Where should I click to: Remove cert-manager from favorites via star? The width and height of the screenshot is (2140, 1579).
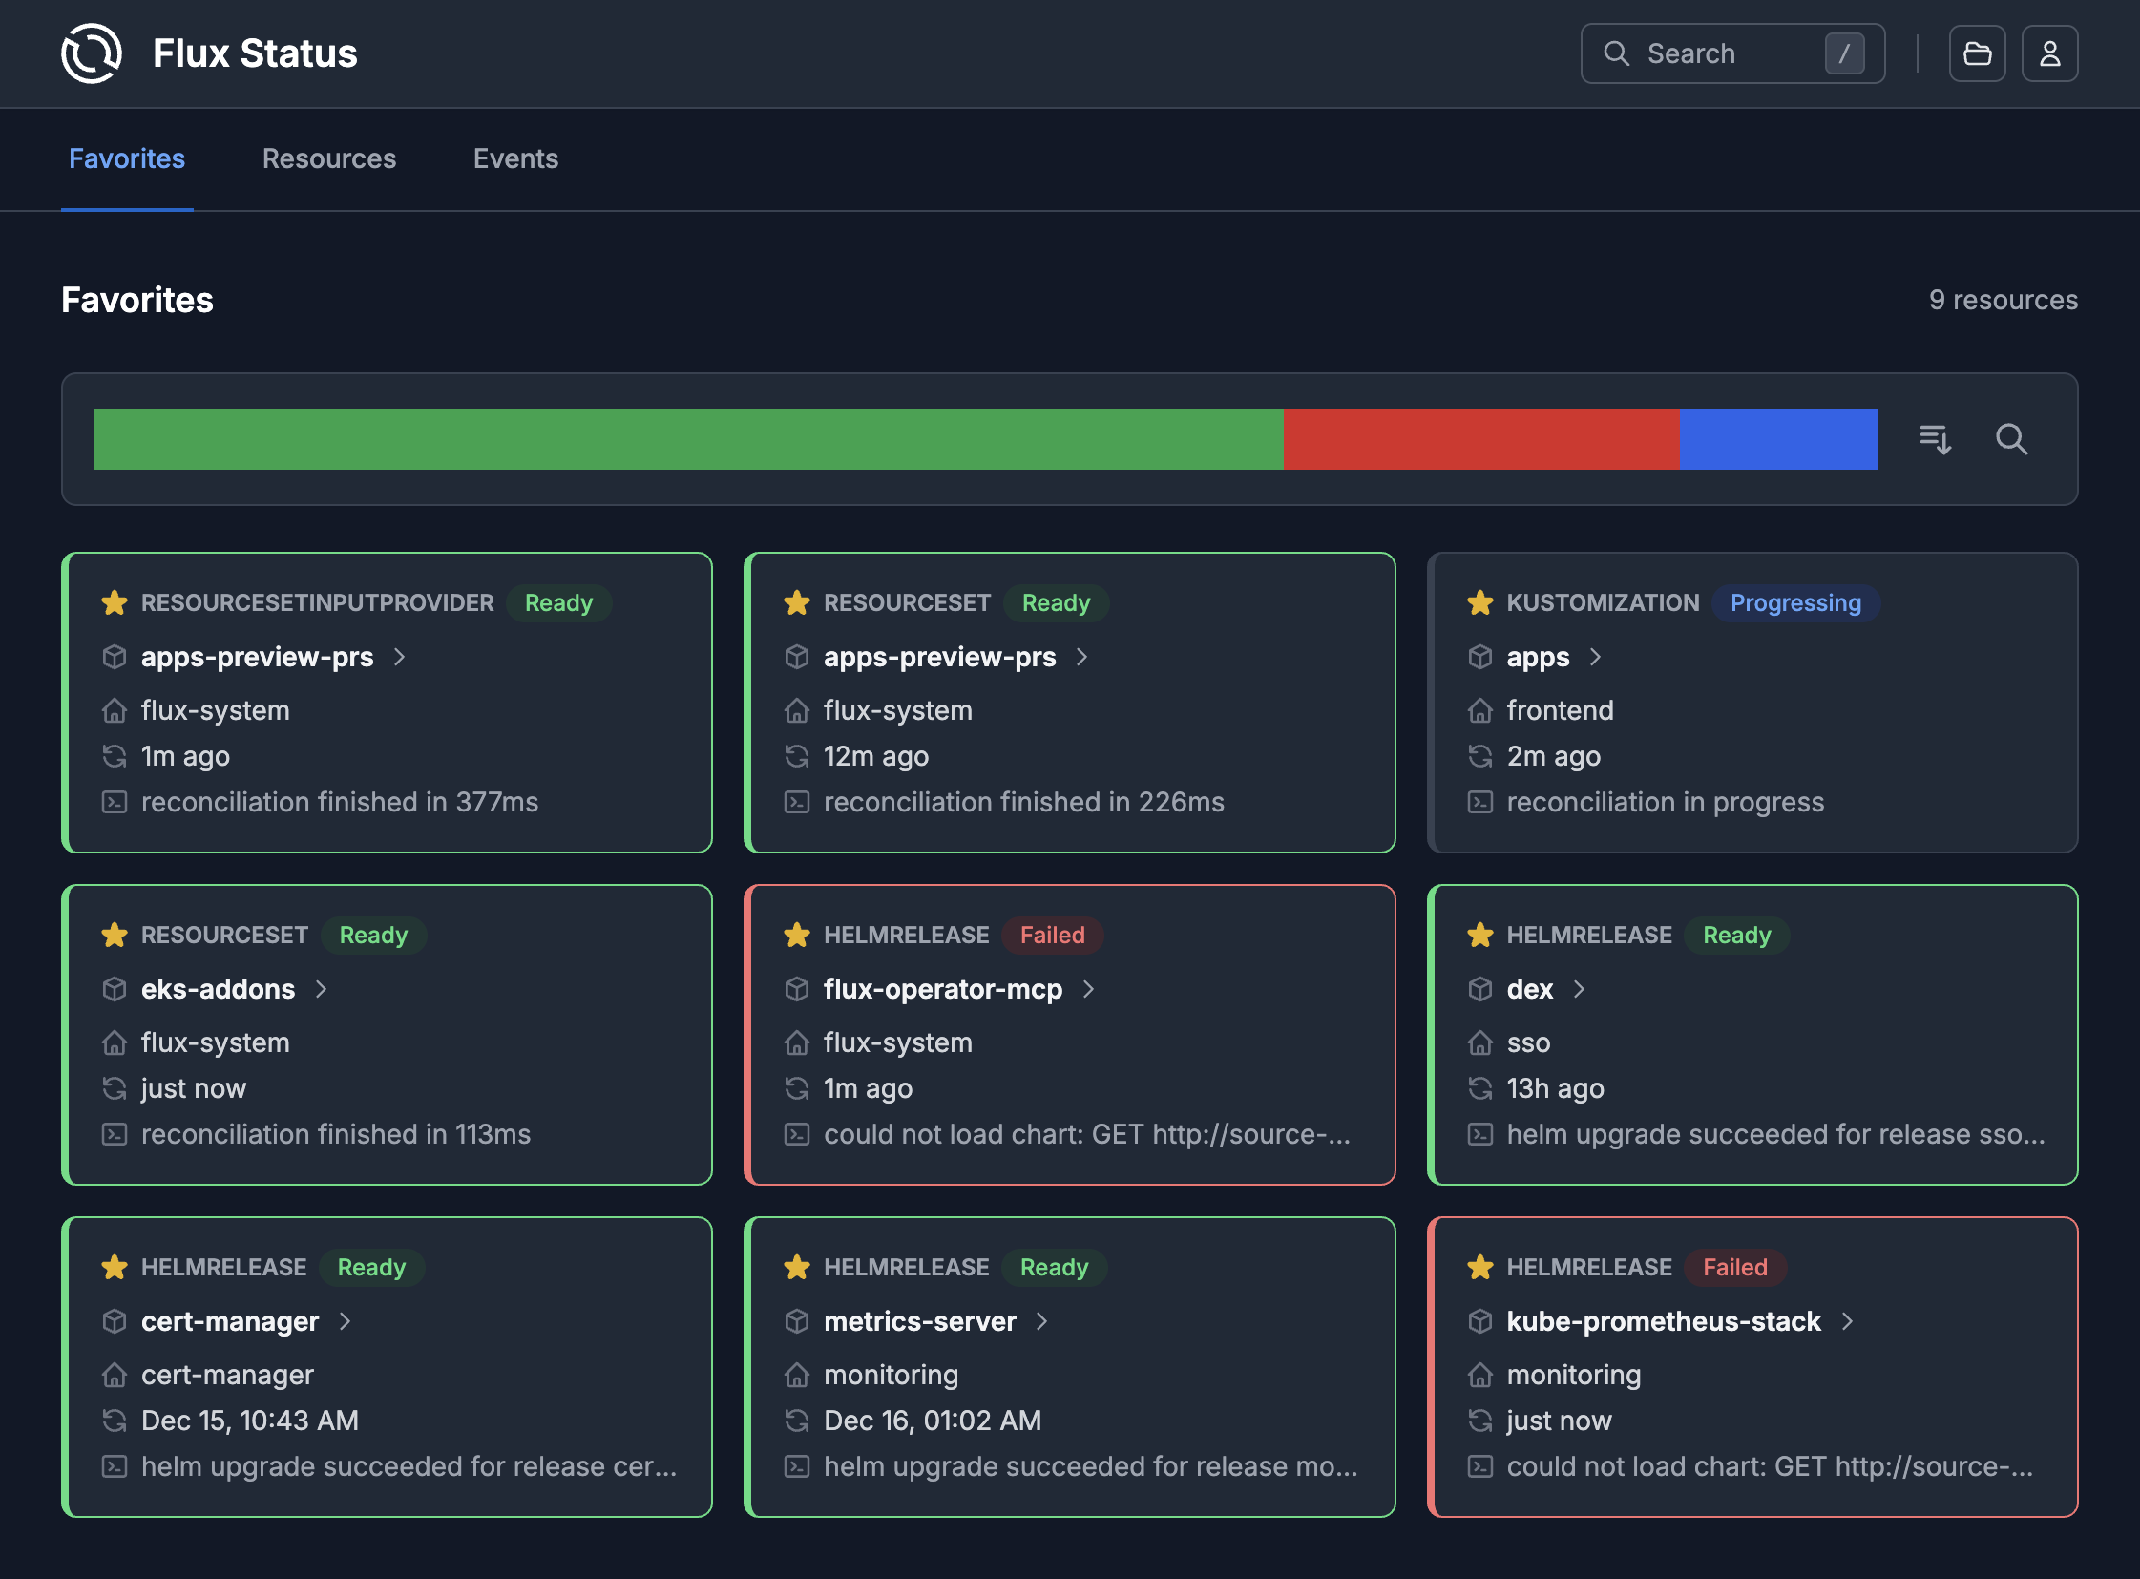point(114,1268)
